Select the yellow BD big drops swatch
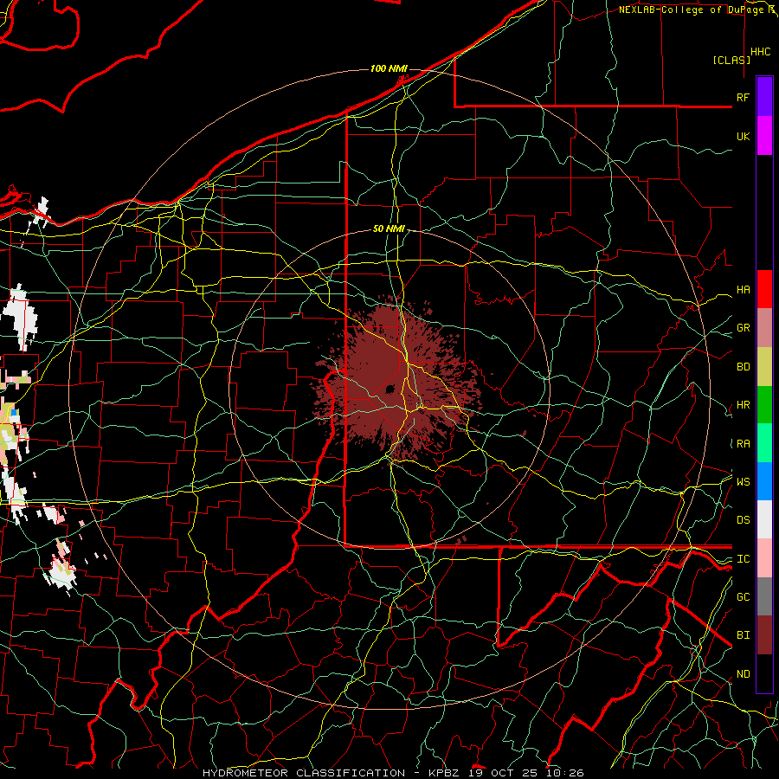This screenshot has width=779, height=779. [x=764, y=367]
